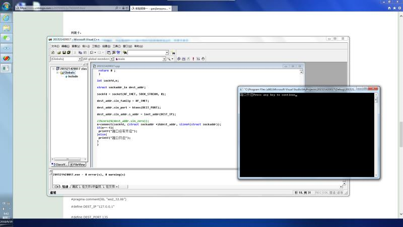Click the Undo arrow icon
This screenshot has width=403, height=227.
coord(92,52)
